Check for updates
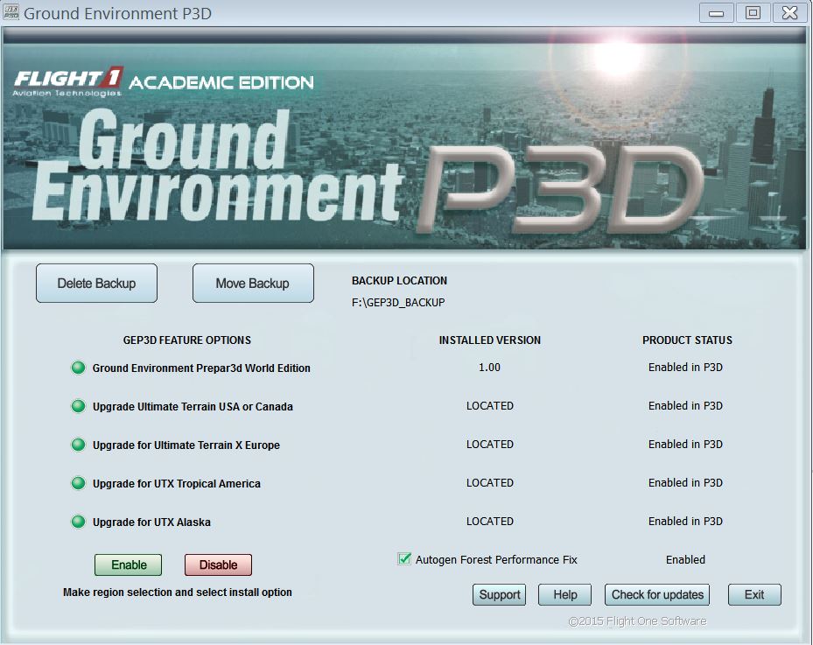Screen dimensions: 813x645 tap(657, 595)
